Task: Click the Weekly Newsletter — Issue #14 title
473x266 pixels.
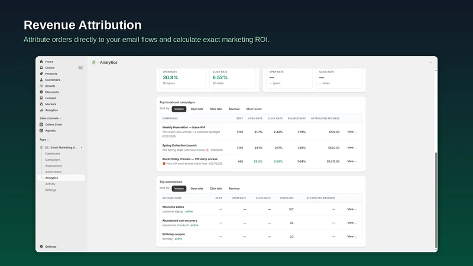Action: (184, 127)
